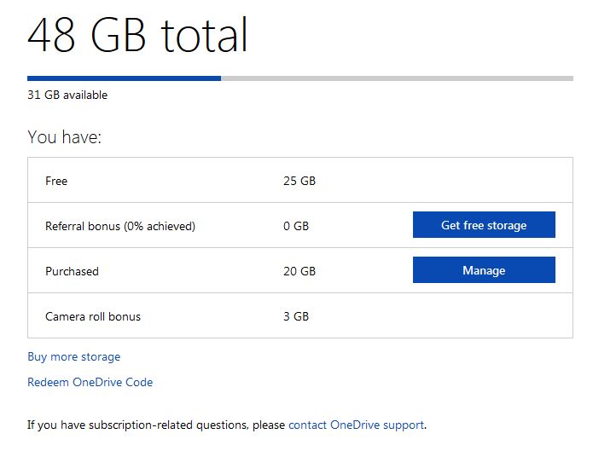Screen dimensions: 593x474
Task: Select the Free storage row label
Action: click(x=56, y=181)
